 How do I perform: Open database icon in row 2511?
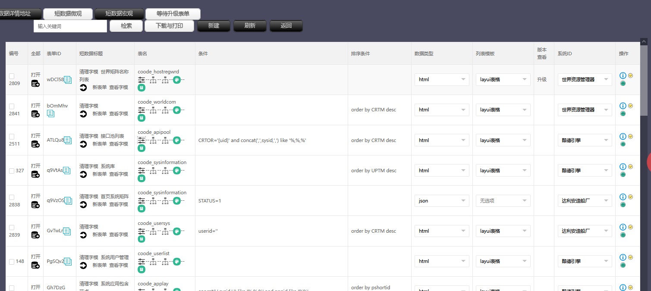click(35, 144)
